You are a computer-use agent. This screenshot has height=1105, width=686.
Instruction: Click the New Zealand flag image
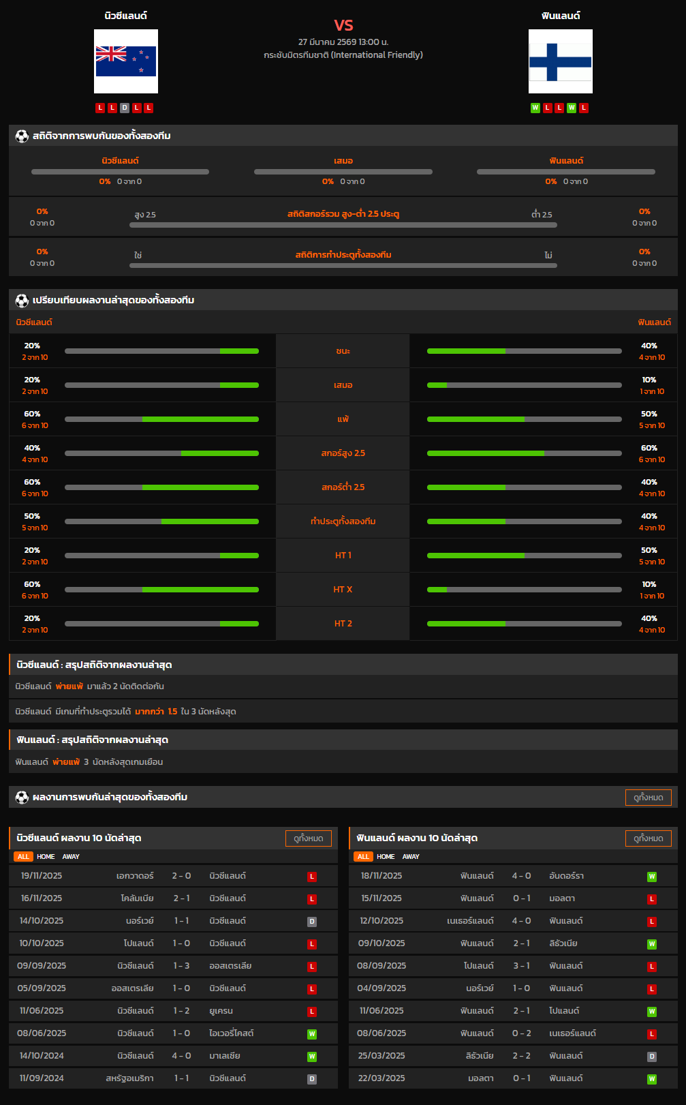126,61
